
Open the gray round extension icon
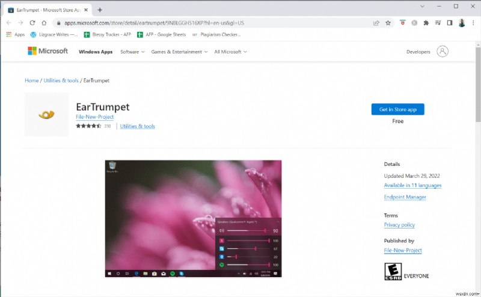click(x=414, y=23)
